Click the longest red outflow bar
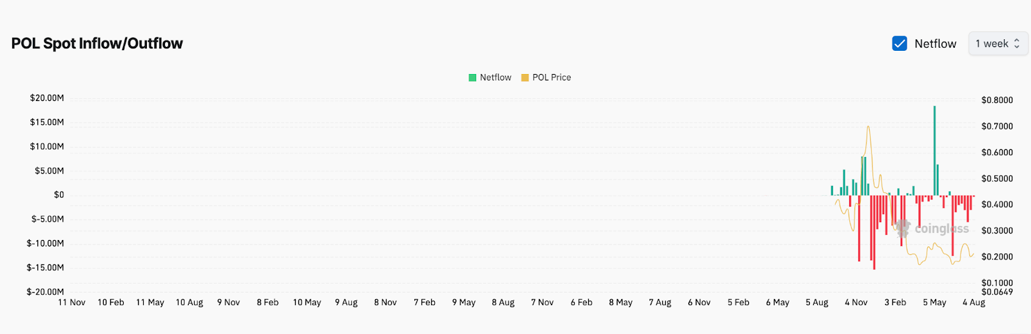This screenshot has height=334, width=1031. [x=874, y=232]
